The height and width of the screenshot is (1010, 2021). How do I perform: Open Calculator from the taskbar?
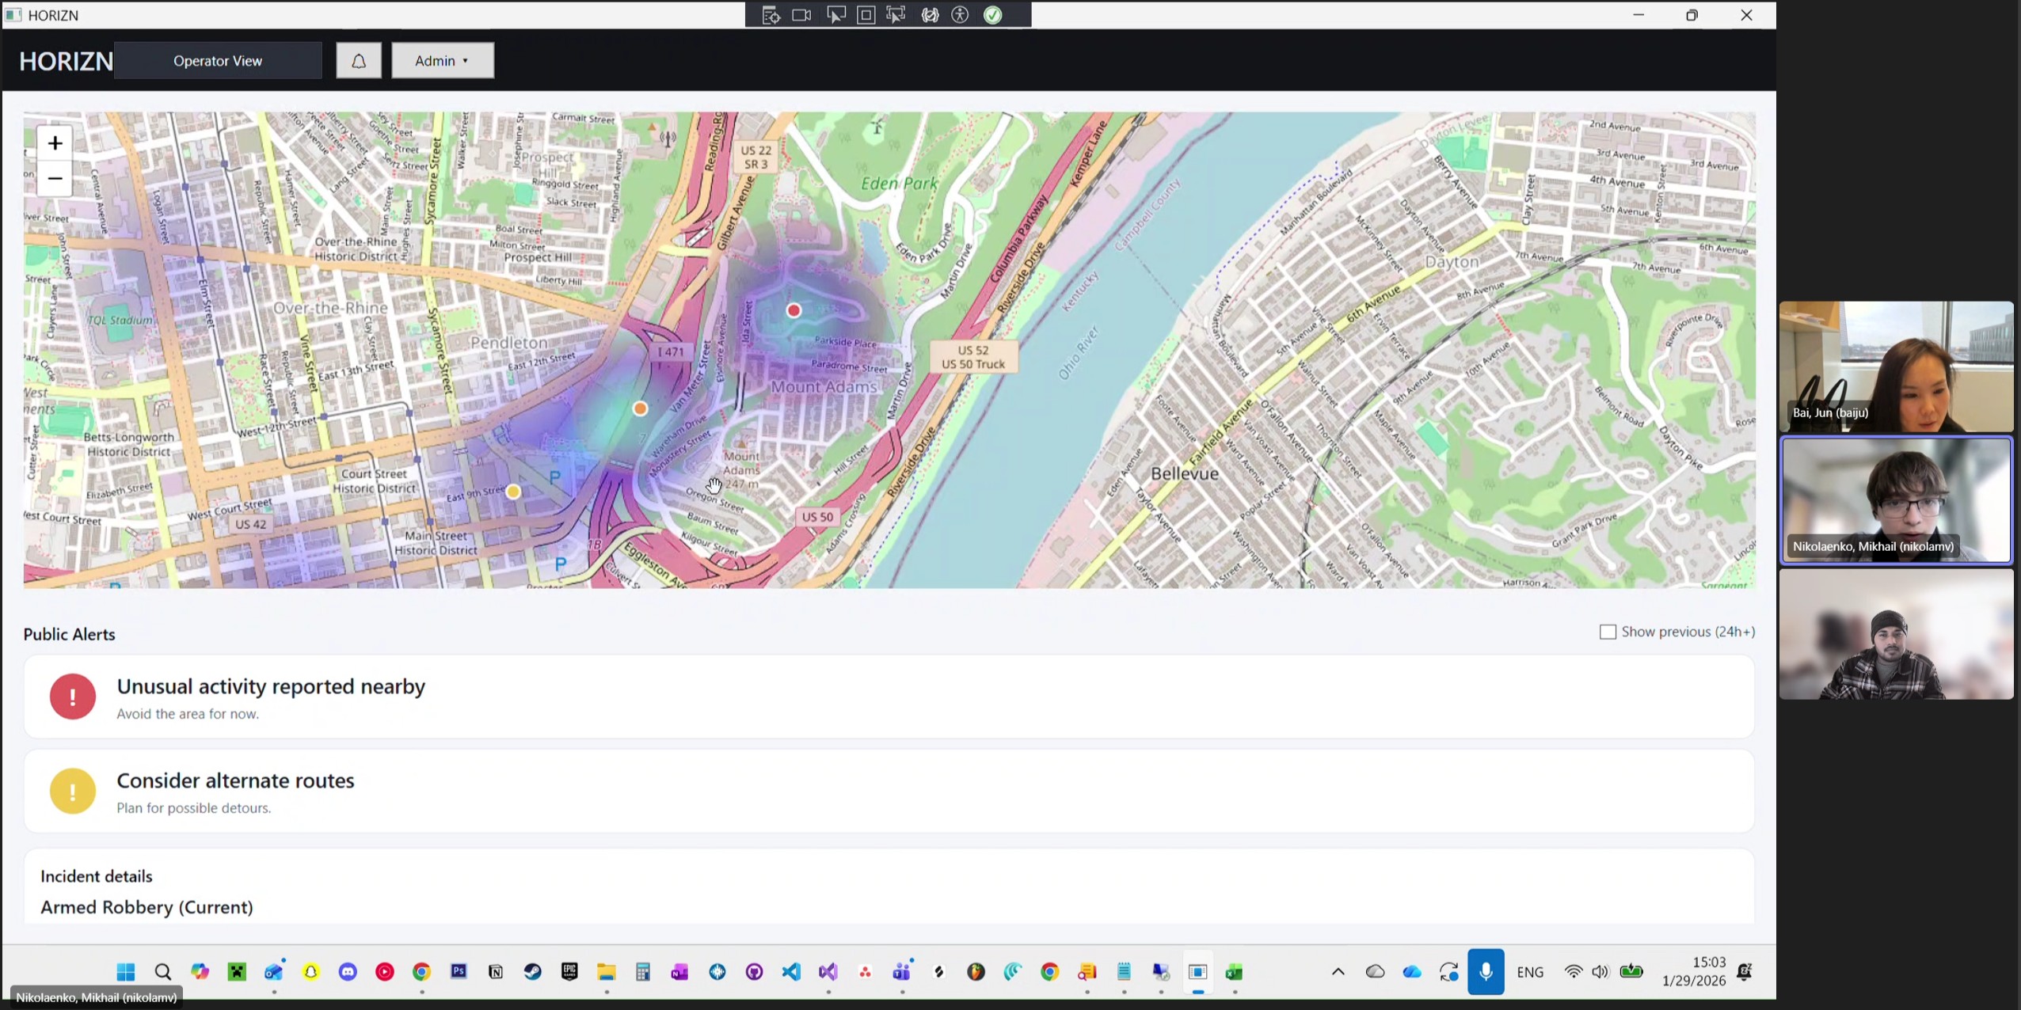pos(643,972)
